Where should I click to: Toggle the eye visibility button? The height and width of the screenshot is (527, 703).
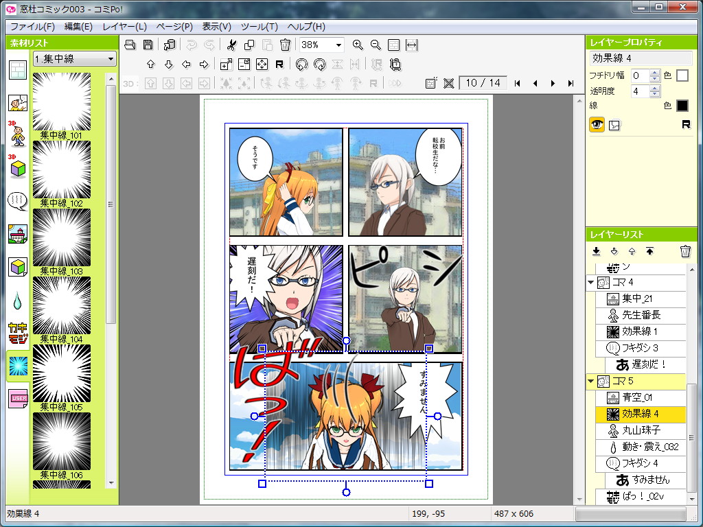click(597, 125)
